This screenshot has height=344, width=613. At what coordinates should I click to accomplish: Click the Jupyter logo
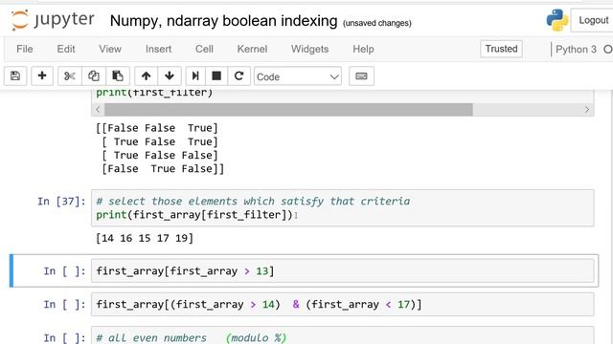[53, 20]
